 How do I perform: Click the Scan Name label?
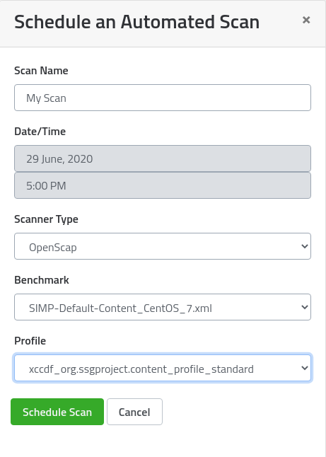pos(41,71)
